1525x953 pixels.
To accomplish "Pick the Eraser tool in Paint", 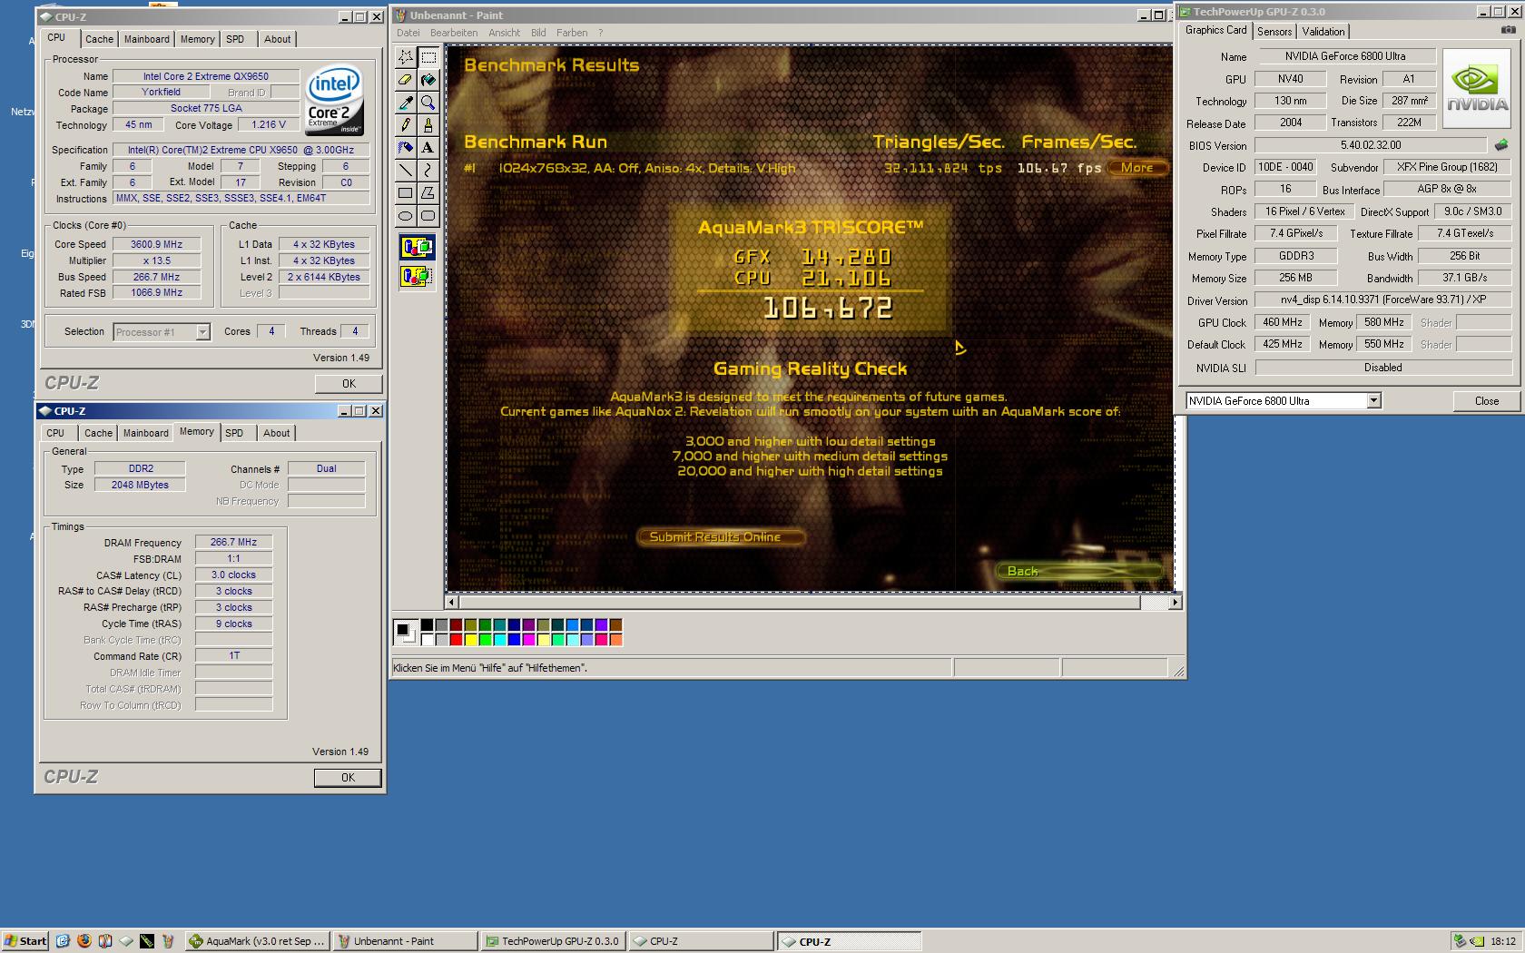I will (x=405, y=80).
